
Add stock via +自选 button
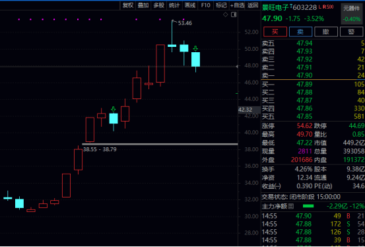[x=238, y=5]
